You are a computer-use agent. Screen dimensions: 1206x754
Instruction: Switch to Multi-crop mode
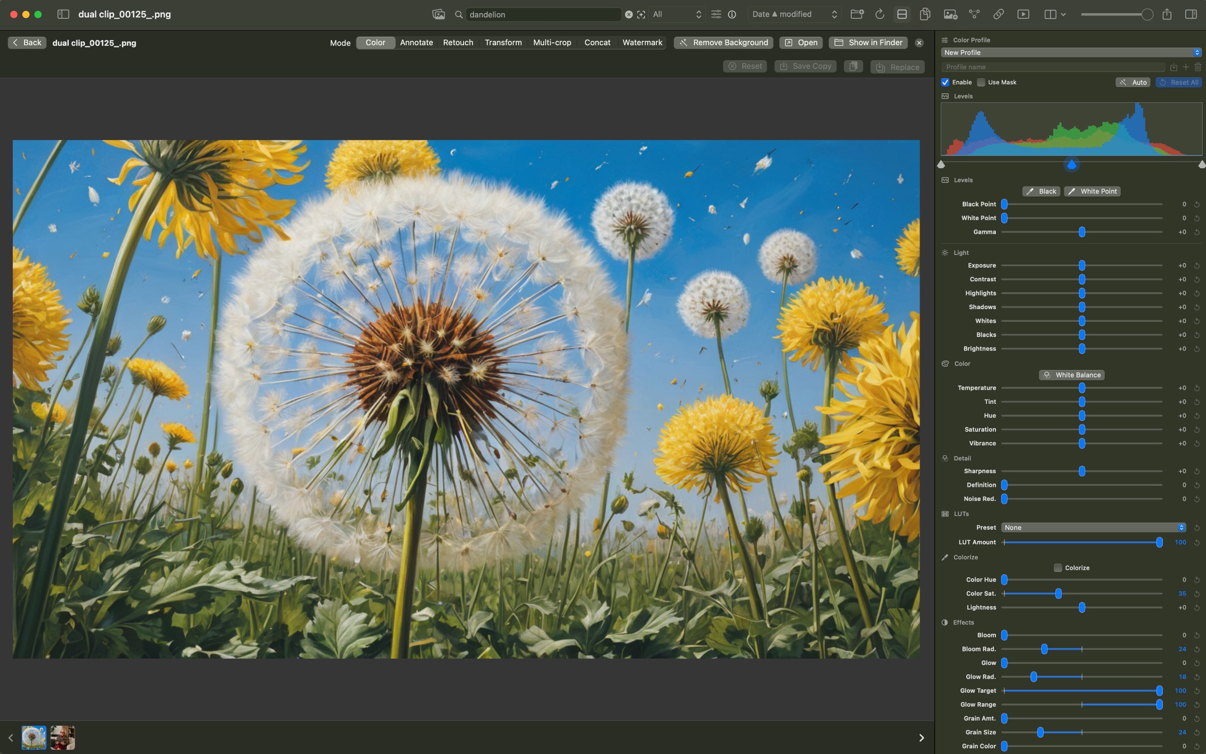[x=552, y=43]
